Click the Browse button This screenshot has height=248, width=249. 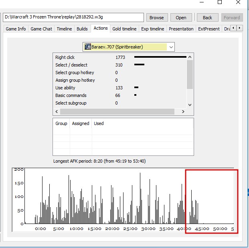click(157, 18)
